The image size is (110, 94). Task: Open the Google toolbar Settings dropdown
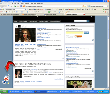point(106,9)
